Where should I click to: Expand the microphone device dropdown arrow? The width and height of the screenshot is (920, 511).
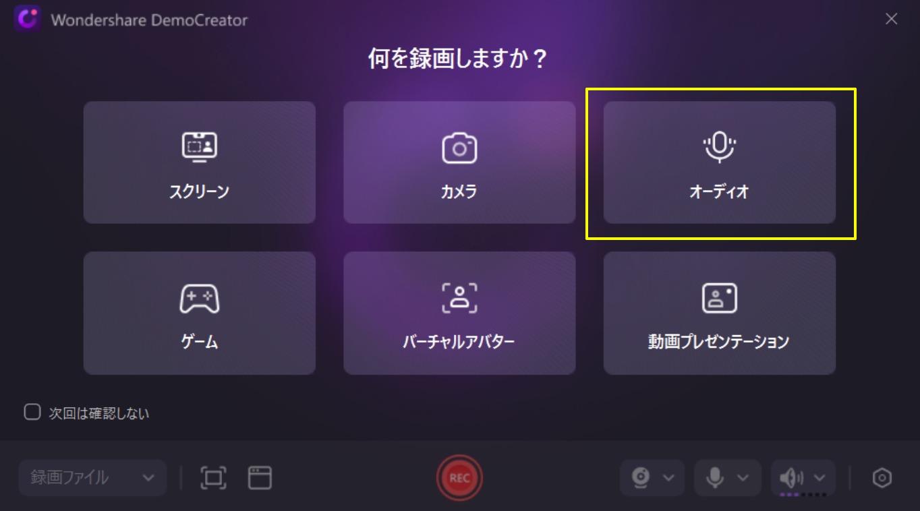pyautogui.click(x=743, y=478)
